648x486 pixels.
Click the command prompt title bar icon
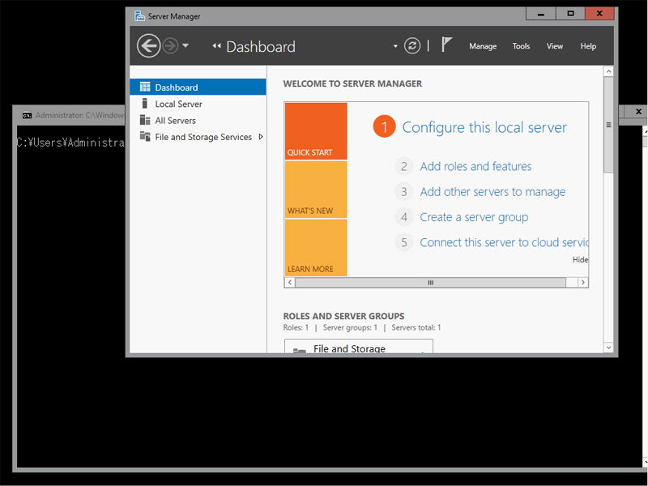pyautogui.click(x=28, y=115)
